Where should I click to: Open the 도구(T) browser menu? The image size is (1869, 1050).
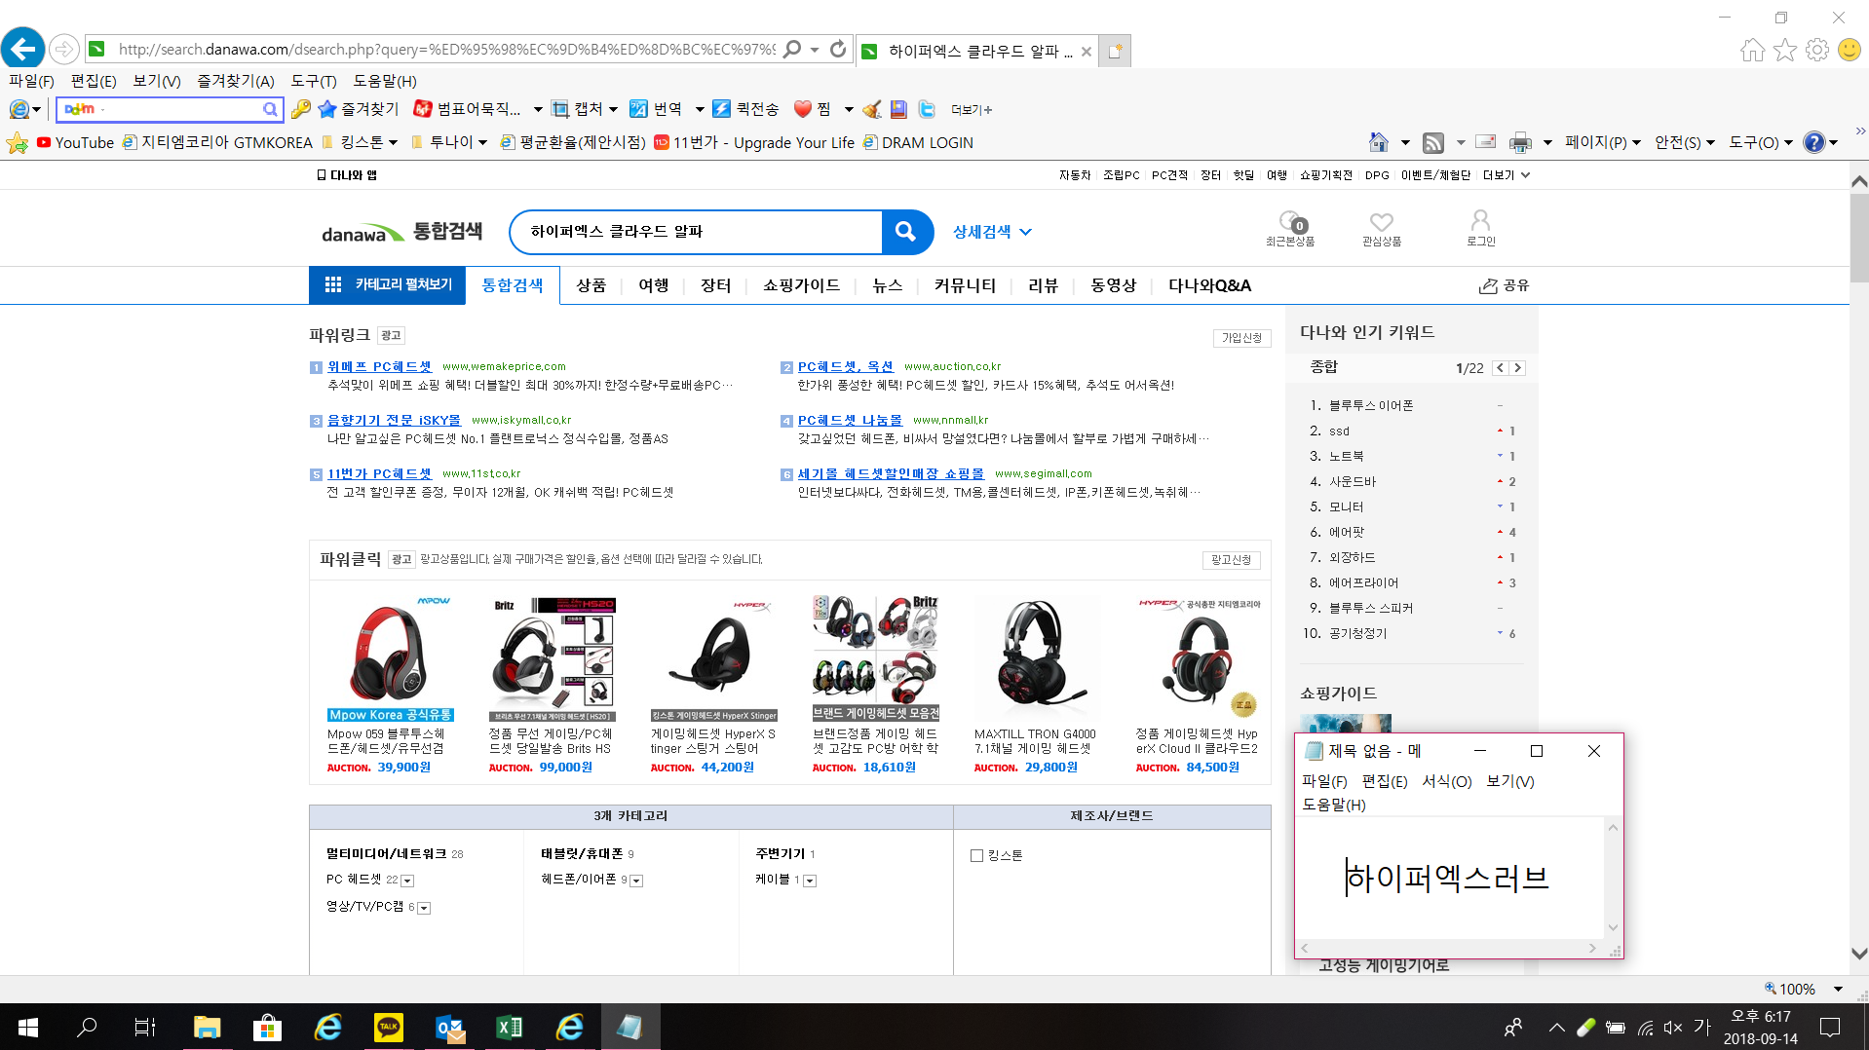tap(314, 81)
